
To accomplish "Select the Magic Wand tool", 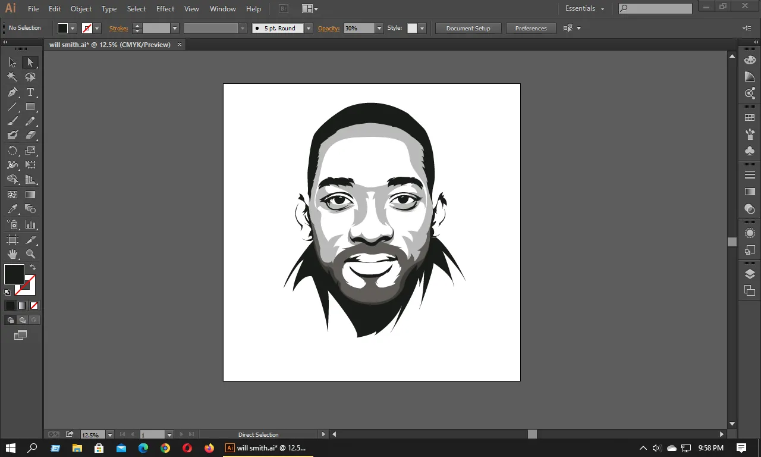I will (12, 77).
